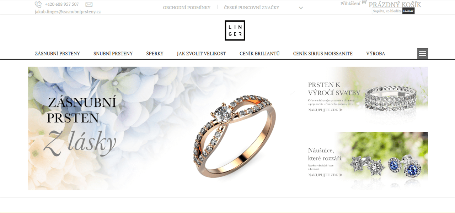Open Ceník briliantů page

tap(259, 54)
